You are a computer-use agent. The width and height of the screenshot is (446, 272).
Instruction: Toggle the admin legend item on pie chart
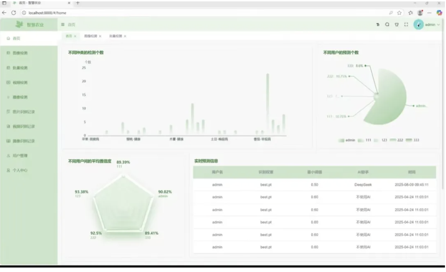click(x=346, y=140)
